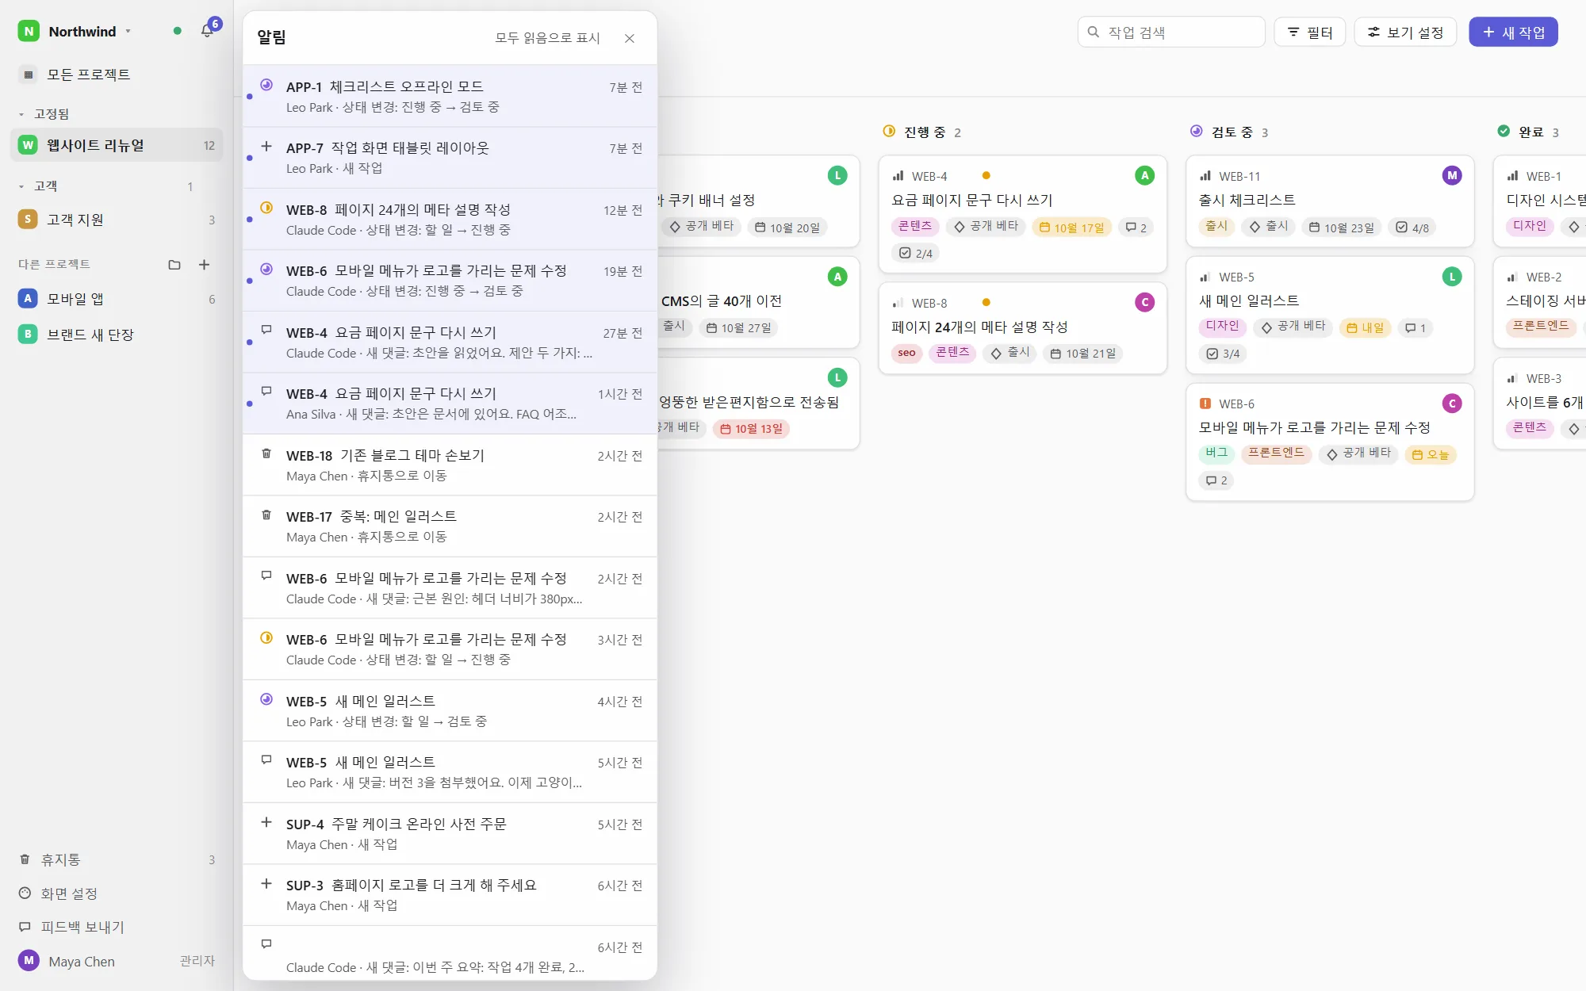Click priority bars icon on WEB-4 card

[x=898, y=176]
